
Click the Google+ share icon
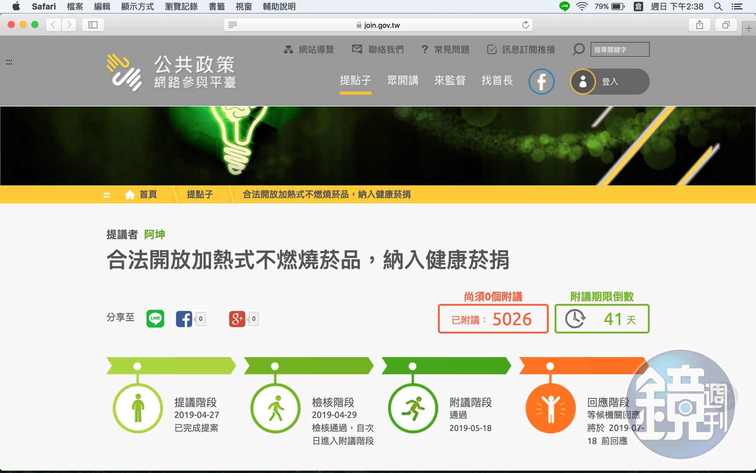pyautogui.click(x=237, y=319)
